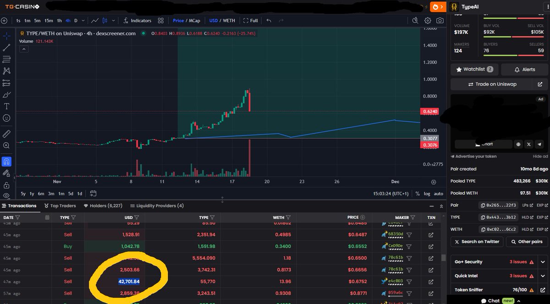Click the add symbol plus icon
Screen dimensions: 550x304
[x=4, y=21]
